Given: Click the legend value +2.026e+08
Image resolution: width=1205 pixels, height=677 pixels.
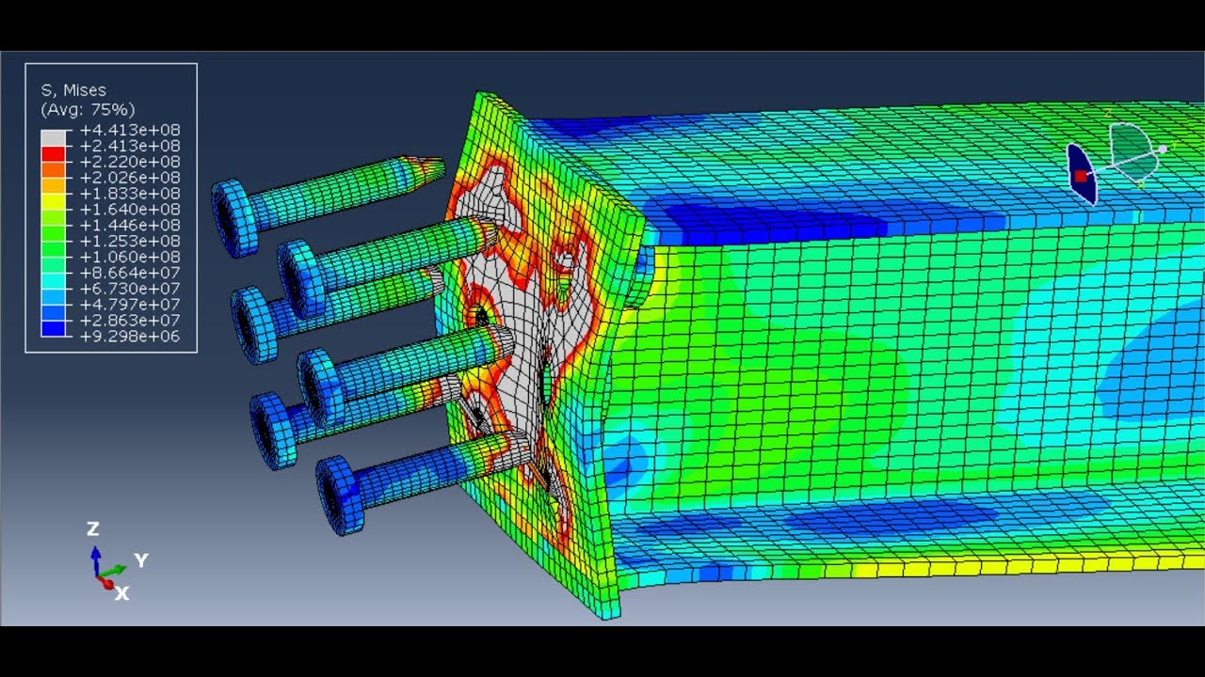Looking at the screenshot, I should pos(130,178).
